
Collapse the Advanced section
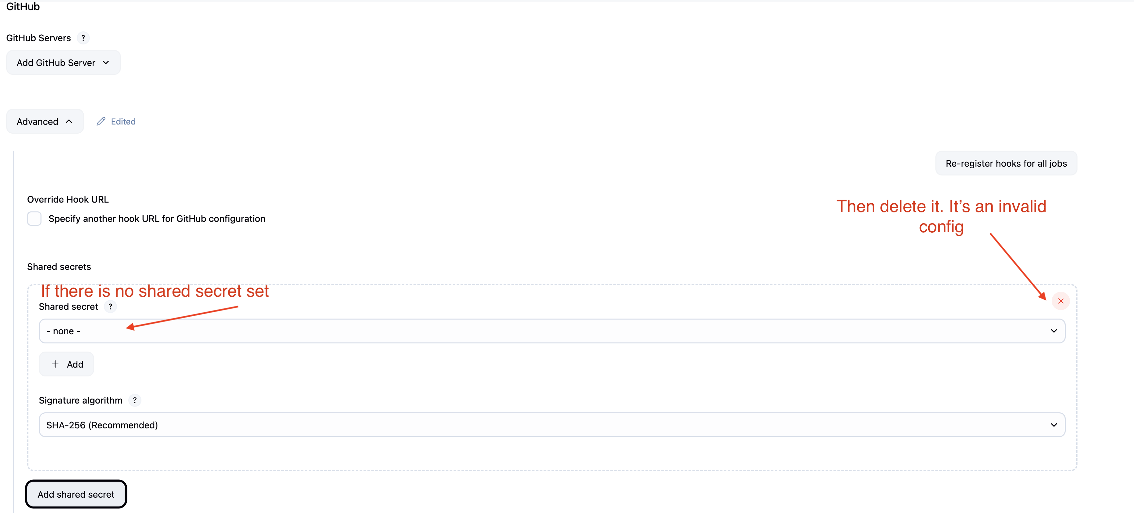pyautogui.click(x=44, y=122)
